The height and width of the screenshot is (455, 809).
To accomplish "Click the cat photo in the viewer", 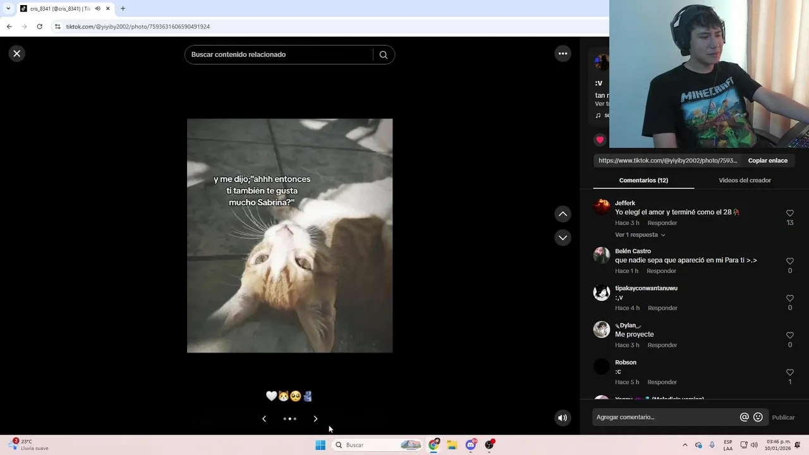I will point(289,236).
